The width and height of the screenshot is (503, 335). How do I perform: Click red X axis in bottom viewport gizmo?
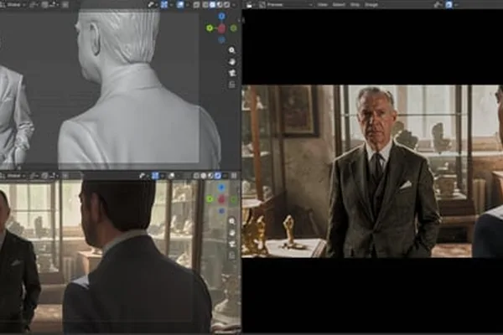221,199
